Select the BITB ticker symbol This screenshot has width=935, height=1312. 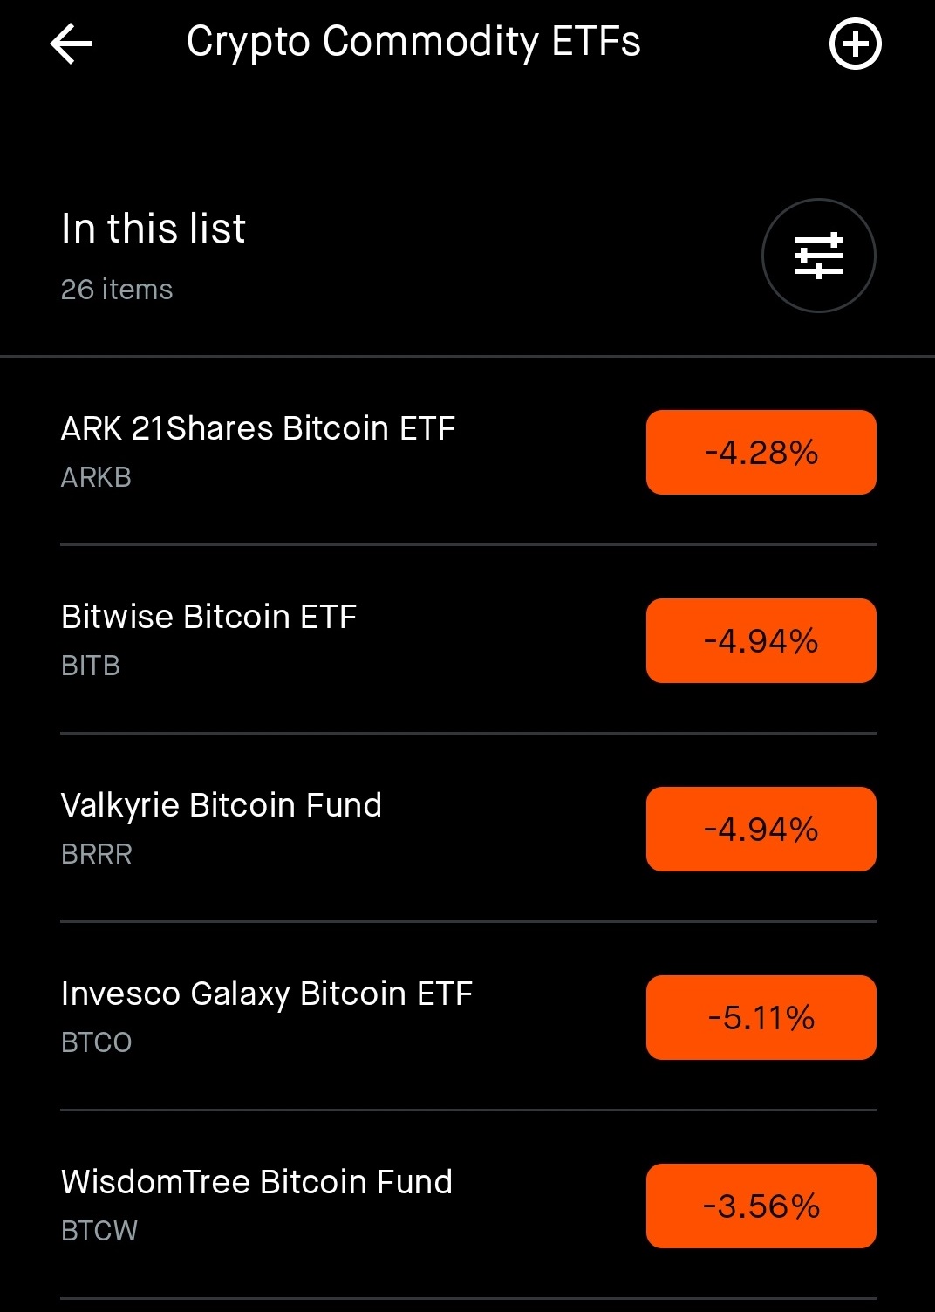point(91,666)
